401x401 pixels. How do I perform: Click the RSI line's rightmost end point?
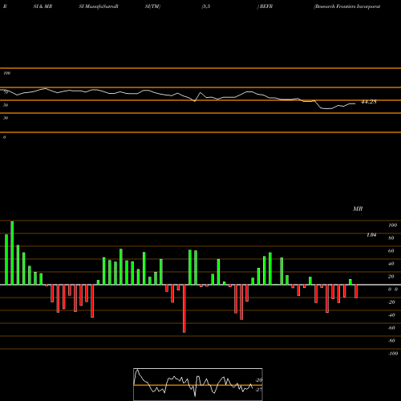pyautogui.click(x=355, y=103)
